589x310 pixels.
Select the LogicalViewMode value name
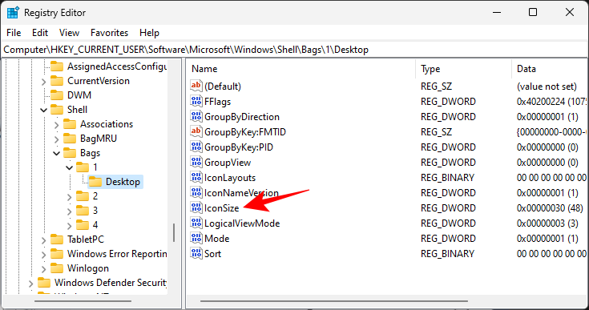click(x=242, y=223)
